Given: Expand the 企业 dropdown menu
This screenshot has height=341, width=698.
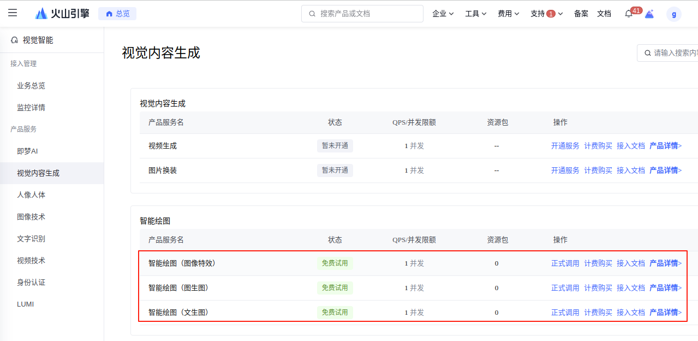Looking at the screenshot, I should point(443,14).
